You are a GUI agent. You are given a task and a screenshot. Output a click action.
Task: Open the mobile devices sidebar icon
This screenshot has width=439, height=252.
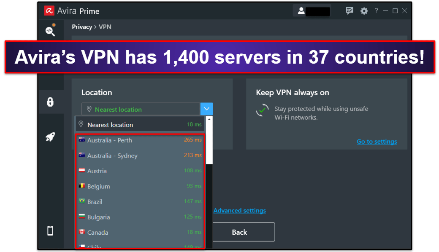(50, 231)
